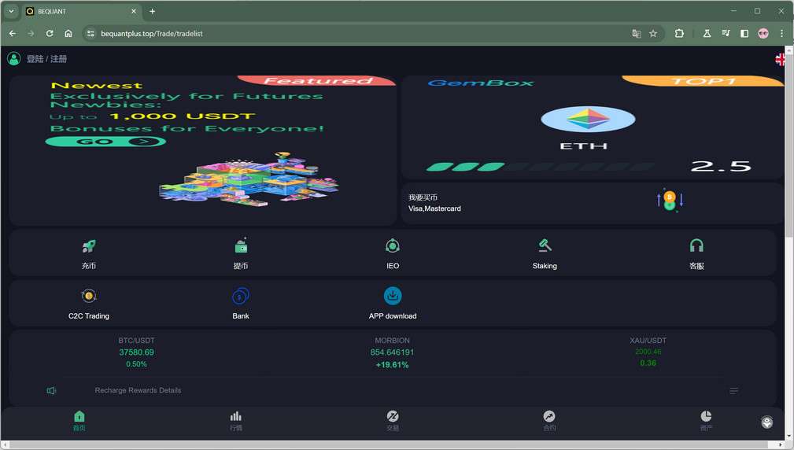Reload the page
Image resolution: width=794 pixels, height=450 pixels.
[x=50, y=33]
